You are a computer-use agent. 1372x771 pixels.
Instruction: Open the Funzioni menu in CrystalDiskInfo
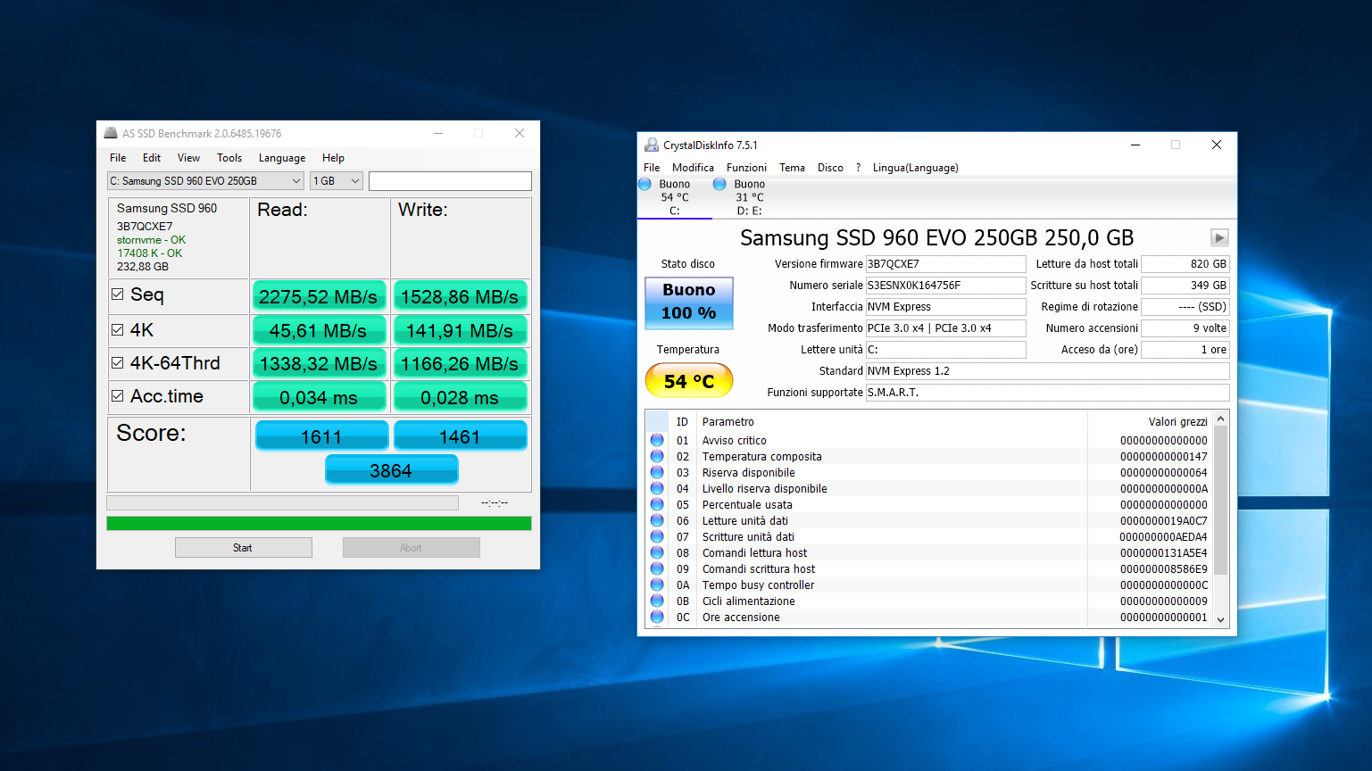[x=746, y=168]
